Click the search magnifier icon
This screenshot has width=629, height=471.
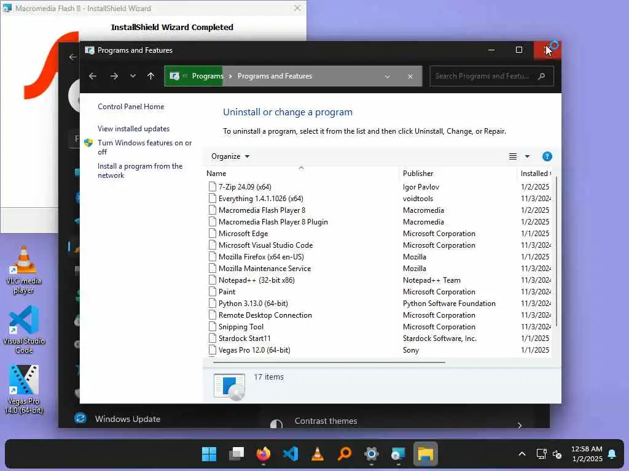point(542,76)
